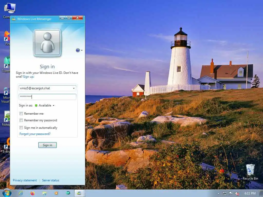This screenshot has height=197, width=263.
Task: Minimize the Windows Live Messenger window
Action: [62, 18]
